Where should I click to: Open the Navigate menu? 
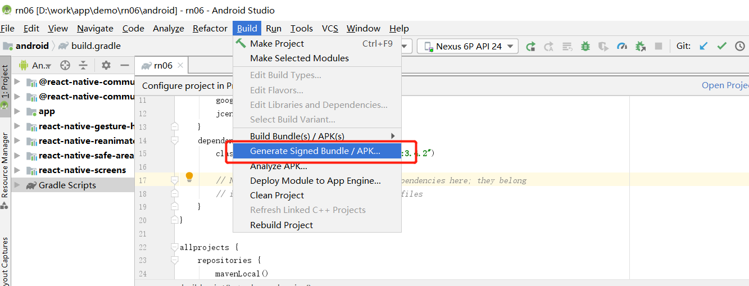coord(95,28)
